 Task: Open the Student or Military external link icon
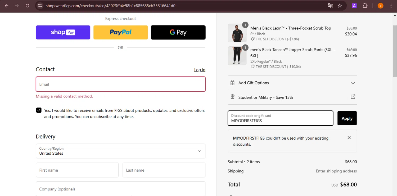pyautogui.click(x=353, y=97)
